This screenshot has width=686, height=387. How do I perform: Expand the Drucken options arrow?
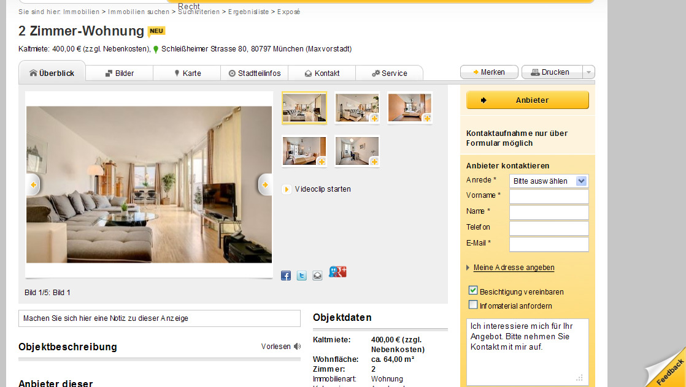pos(589,72)
